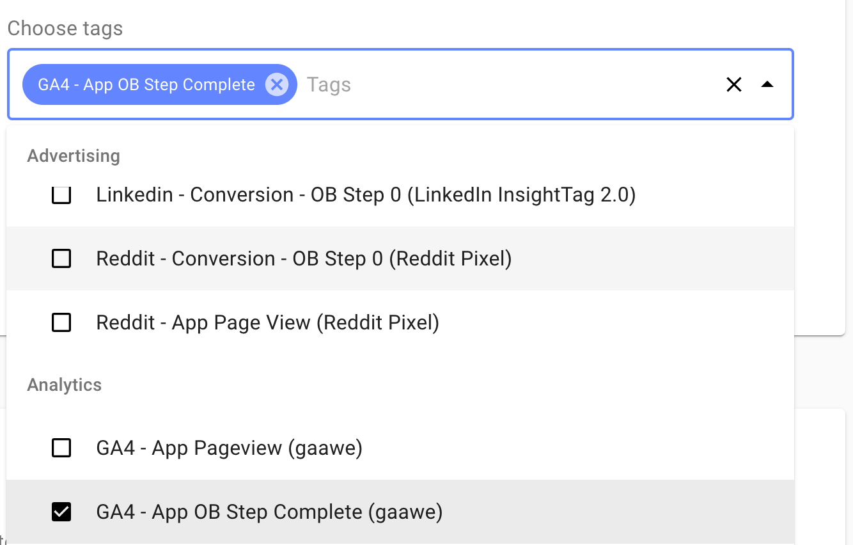Pick Reddit - App Page View option label
Screen dimensions: 853x545
click(267, 322)
